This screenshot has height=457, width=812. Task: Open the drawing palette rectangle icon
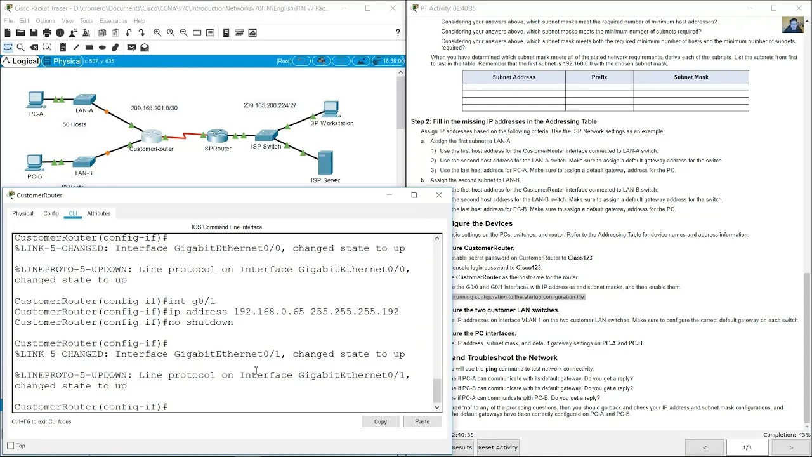[x=197, y=32]
